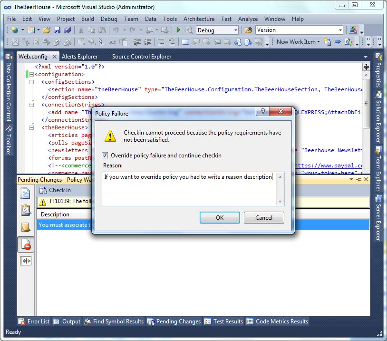The image size is (387, 341).
Task: Click the code editor vertical scrollbar thumb
Action: [x=366, y=103]
